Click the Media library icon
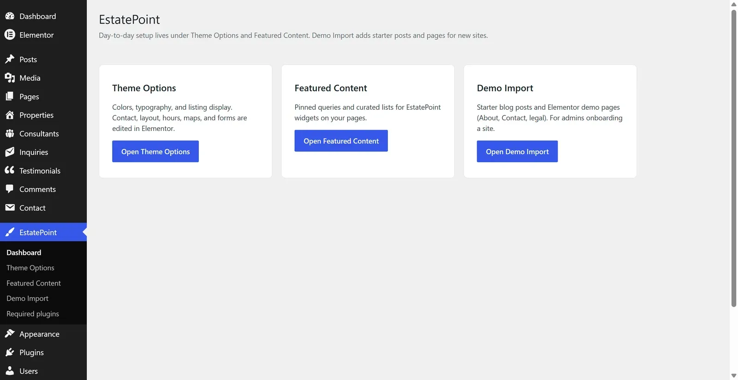This screenshot has width=738, height=380. click(10, 77)
